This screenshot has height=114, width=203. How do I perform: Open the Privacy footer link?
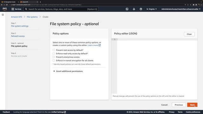tap(172, 112)
